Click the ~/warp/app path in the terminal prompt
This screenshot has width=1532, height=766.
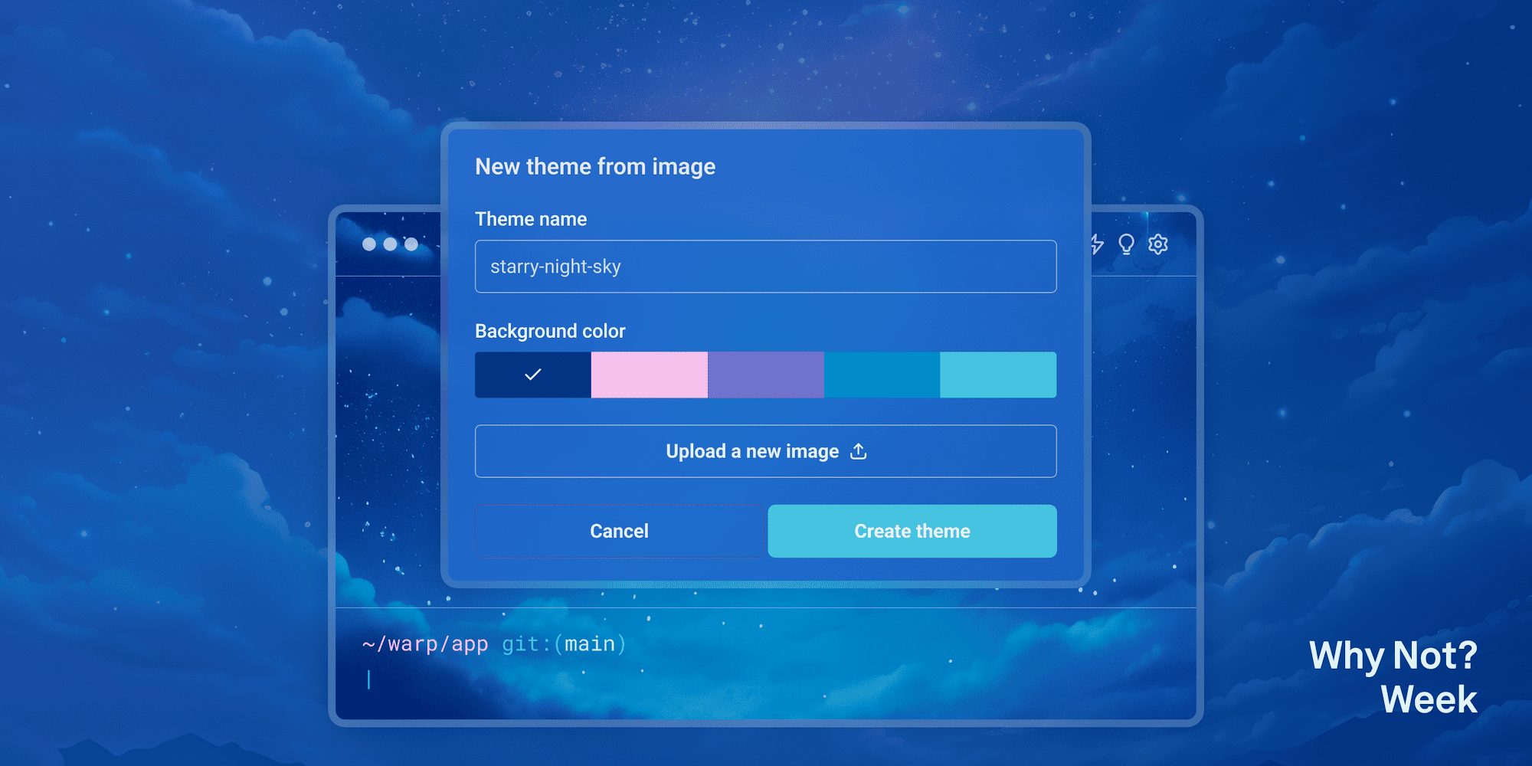click(425, 643)
